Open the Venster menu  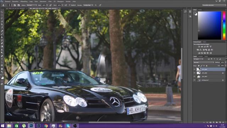pos(68,1)
